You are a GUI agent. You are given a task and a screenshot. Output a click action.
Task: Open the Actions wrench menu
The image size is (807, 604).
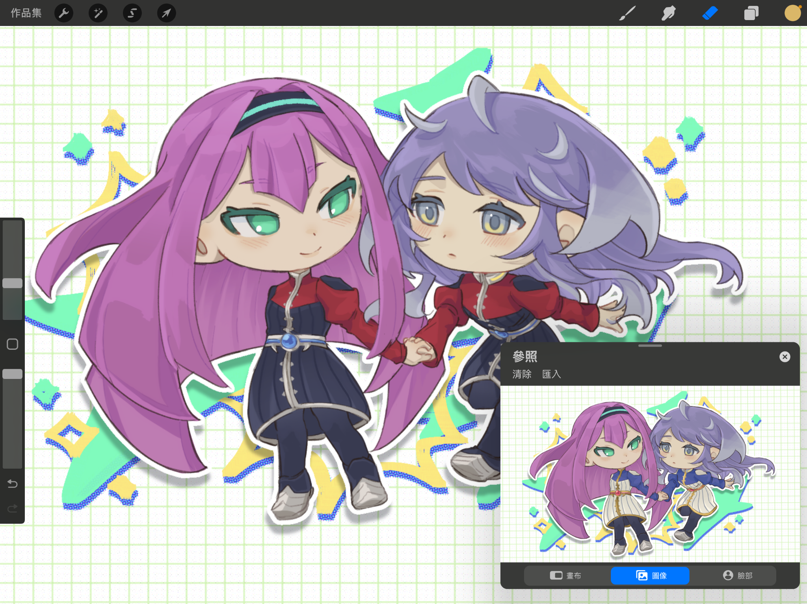(x=64, y=13)
